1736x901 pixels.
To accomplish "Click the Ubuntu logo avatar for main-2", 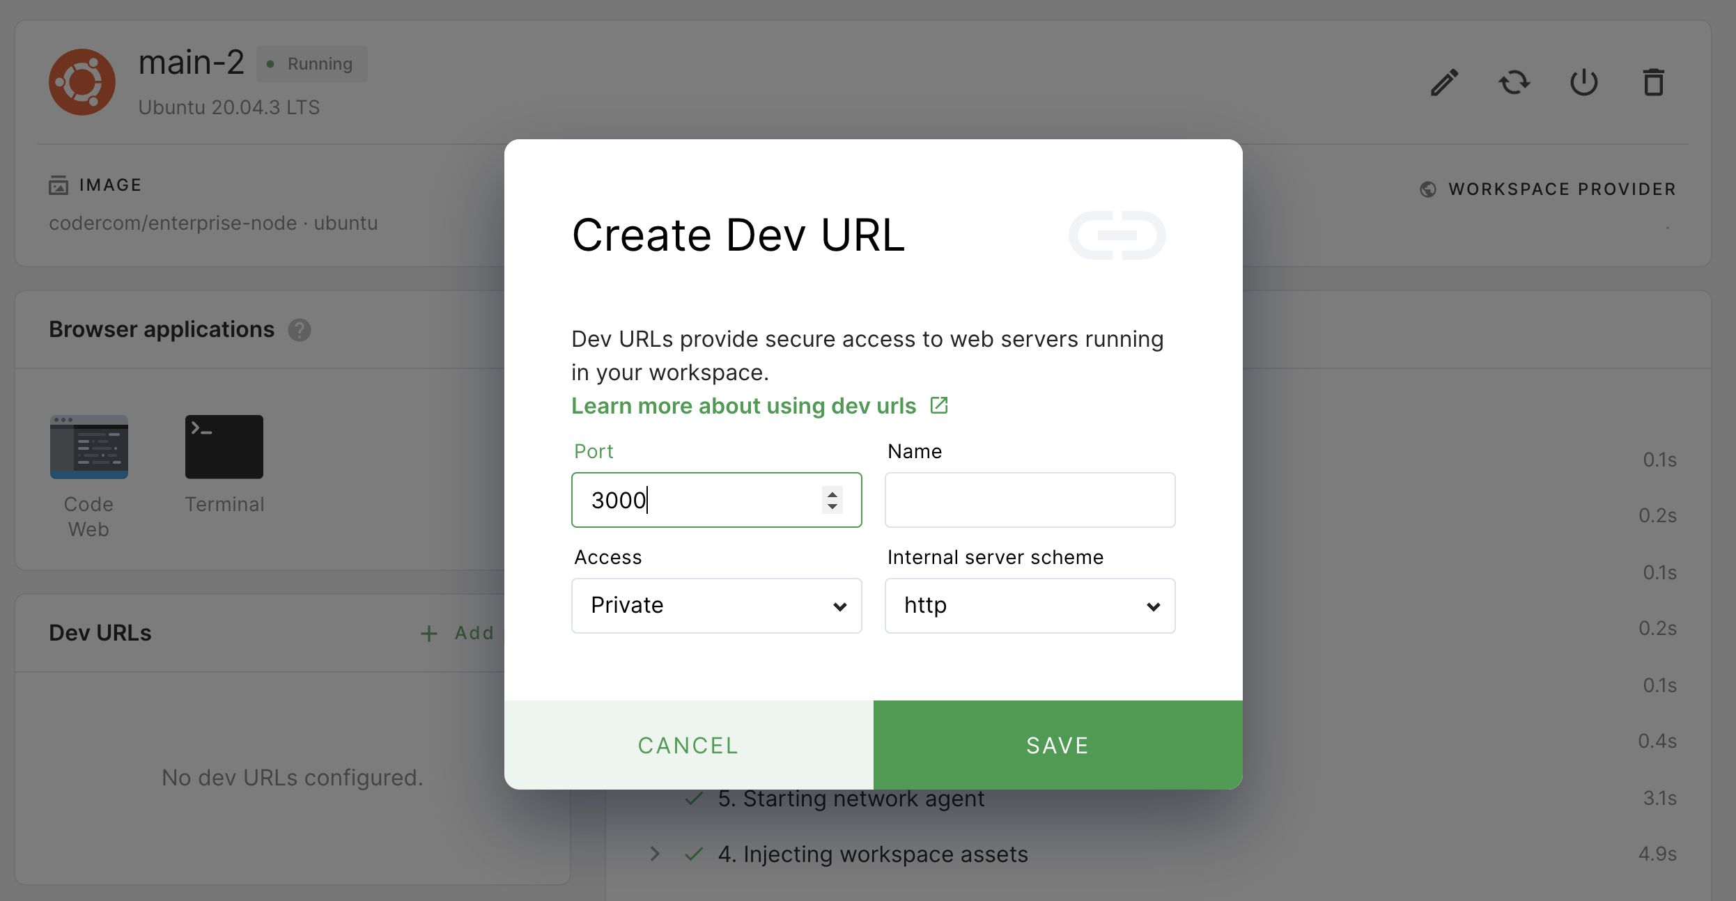I will [82, 81].
